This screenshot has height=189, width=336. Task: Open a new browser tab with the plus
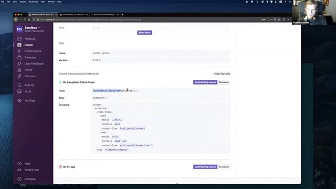pyautogui.click(x=122, y=15)
